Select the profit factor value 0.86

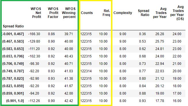[x=51, y=34]
